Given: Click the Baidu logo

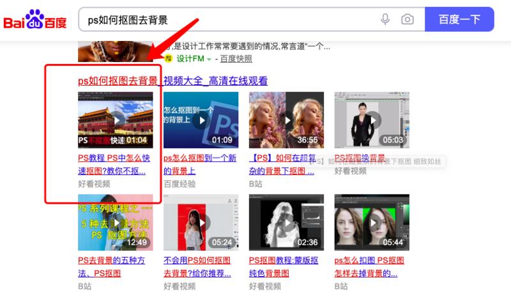Looking at the screenshot, I should click(x=35, y=20).
